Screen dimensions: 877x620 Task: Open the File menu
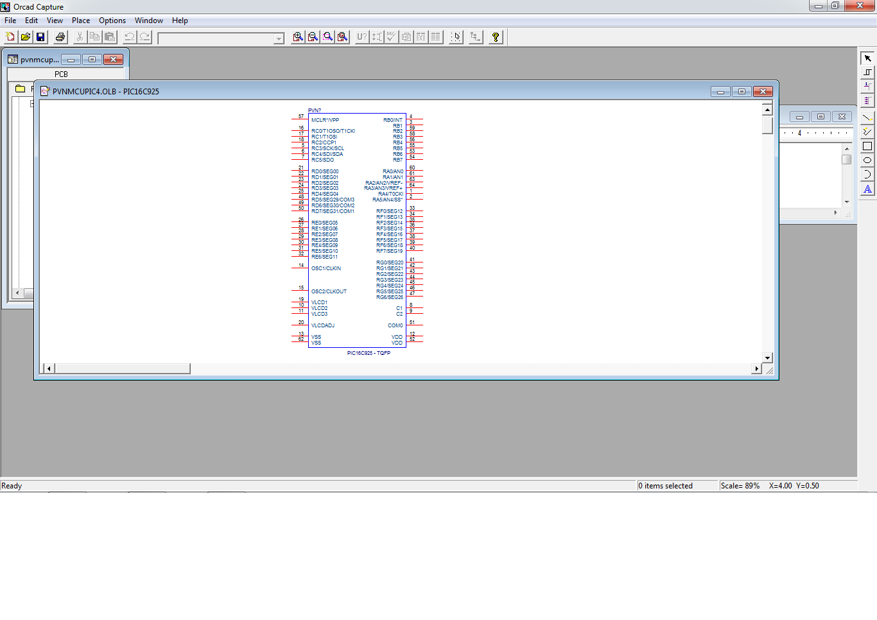click(x=10, y=21)
